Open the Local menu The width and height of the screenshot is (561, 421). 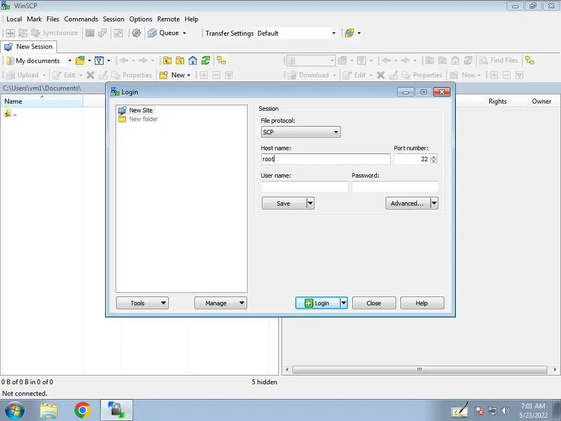(14, 19)
